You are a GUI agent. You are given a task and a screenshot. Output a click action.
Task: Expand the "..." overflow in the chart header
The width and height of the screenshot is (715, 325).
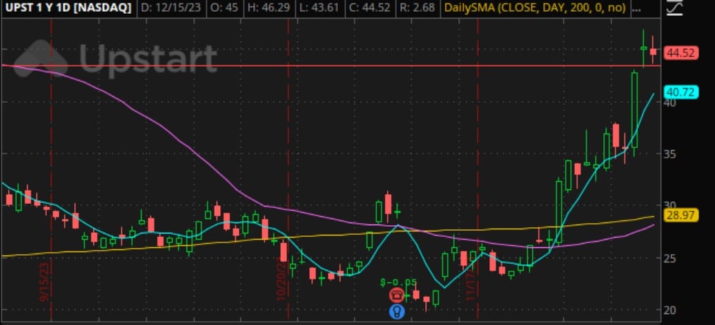(x=637, y=8)
